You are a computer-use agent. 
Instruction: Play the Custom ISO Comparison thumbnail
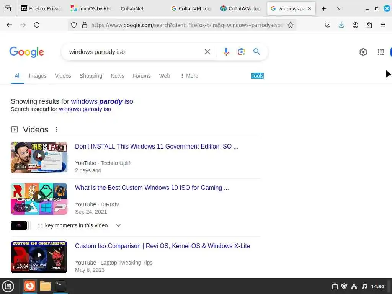click(x=39, y=257)
